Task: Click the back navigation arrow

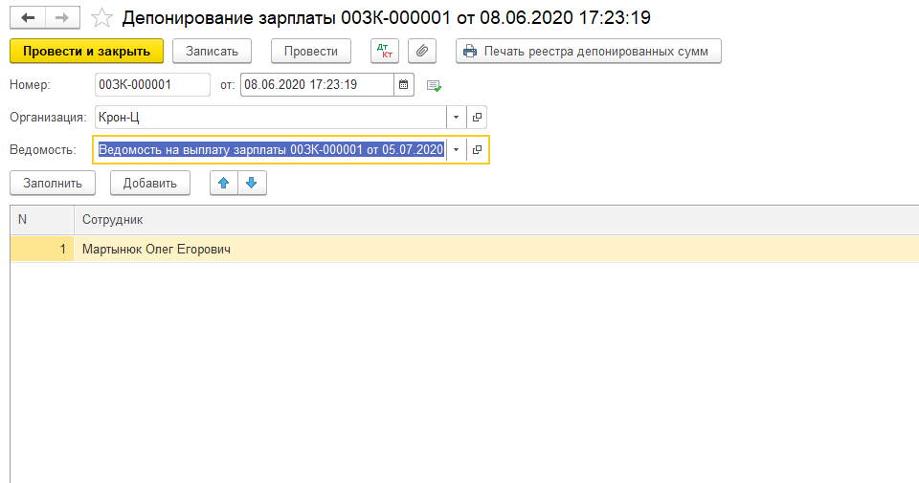Action: 28,18
